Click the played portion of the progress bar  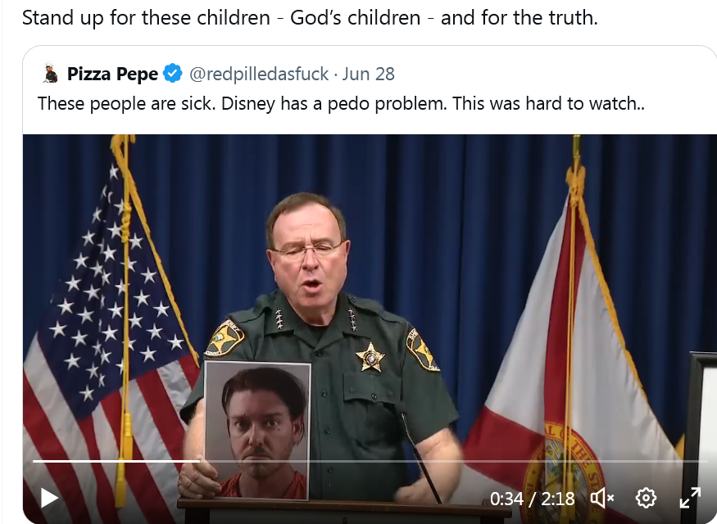[116, 461]
